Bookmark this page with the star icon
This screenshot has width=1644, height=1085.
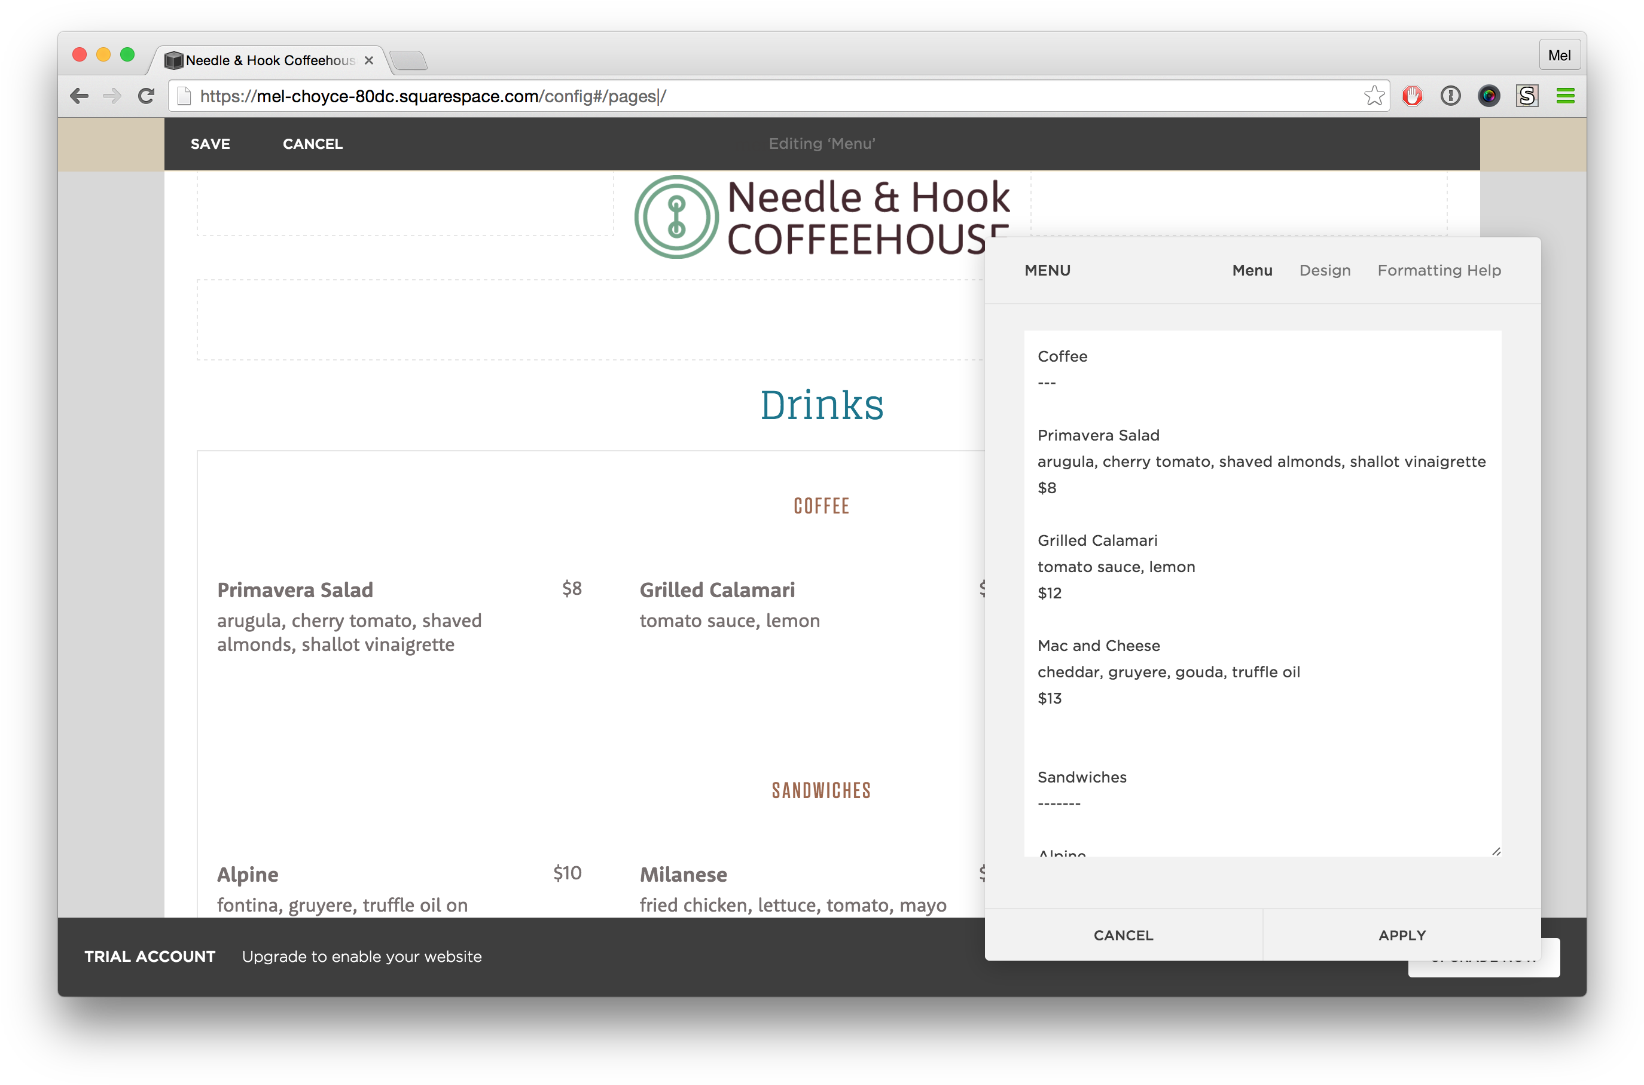click(x=1373, y=96)
